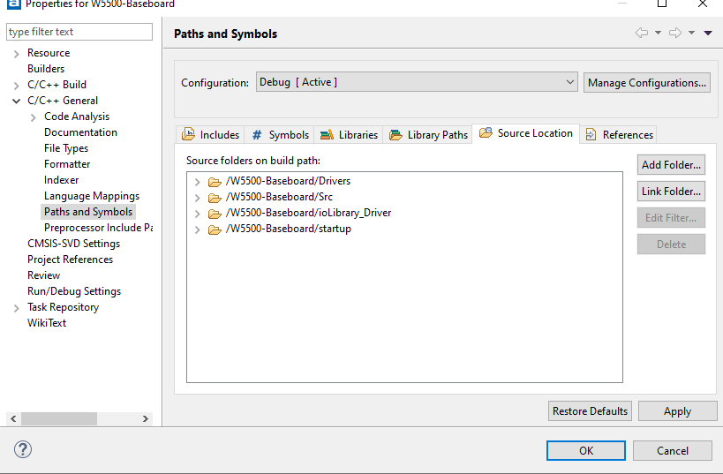Expand the /W5500-Baseboard/Drivers entry
723x474 pixels.
pyautogui.click(x=198, y=182)
